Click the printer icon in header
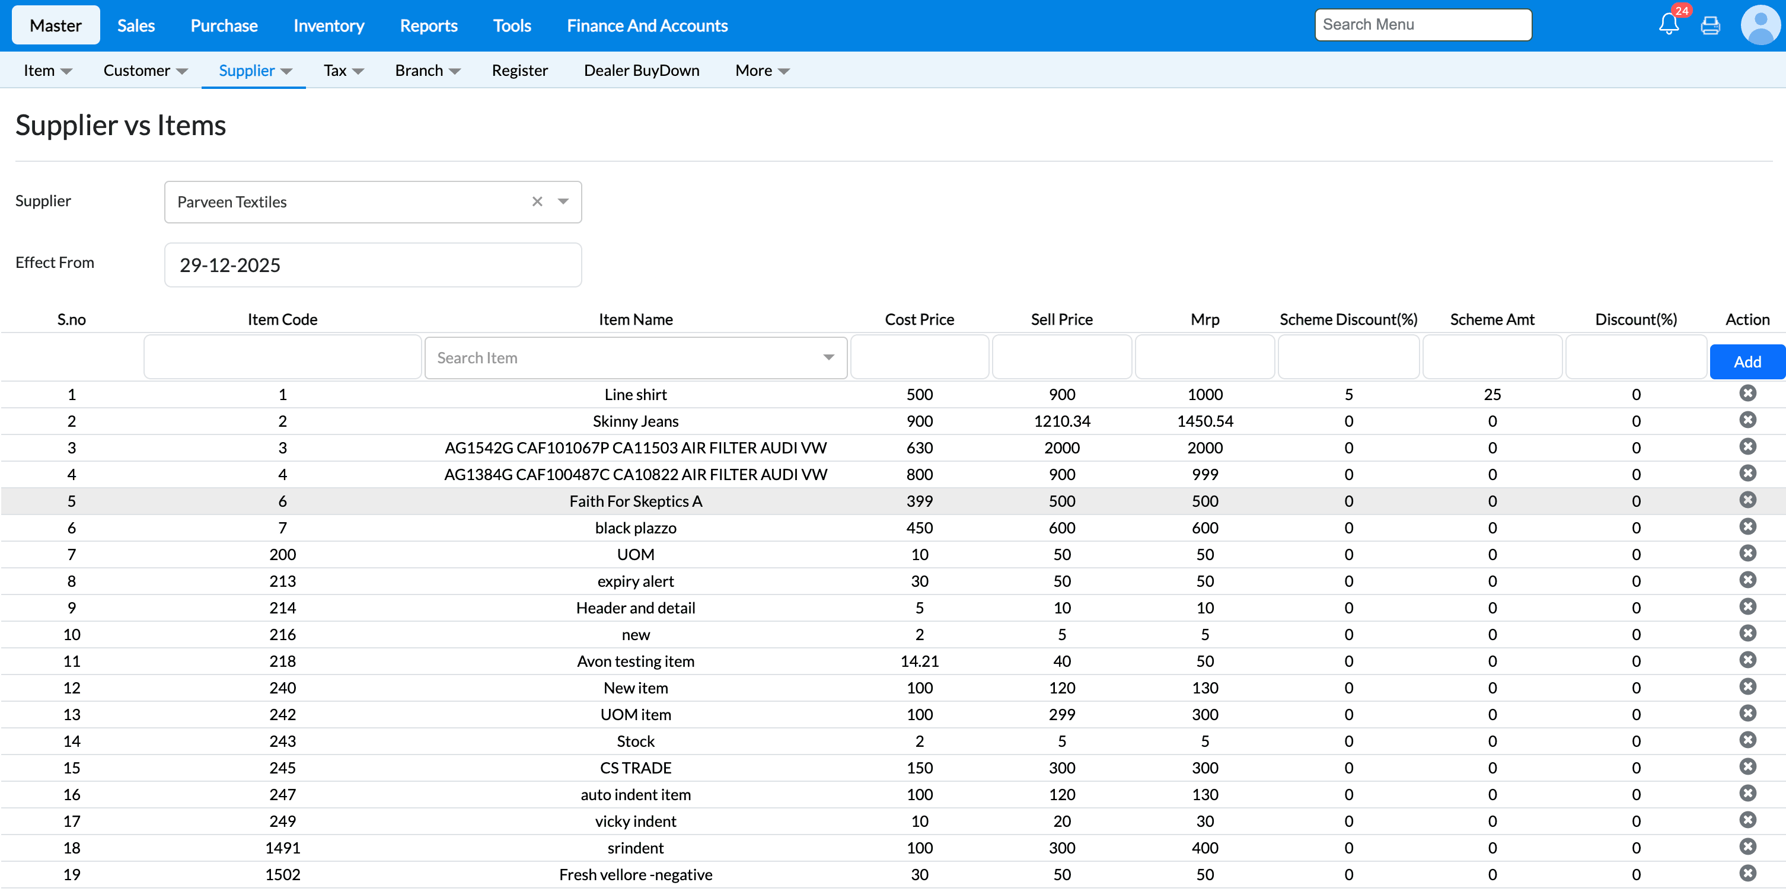1786x895 pixels. coord(1711,25)
